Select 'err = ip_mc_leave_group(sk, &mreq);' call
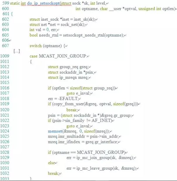 point(102,168)
